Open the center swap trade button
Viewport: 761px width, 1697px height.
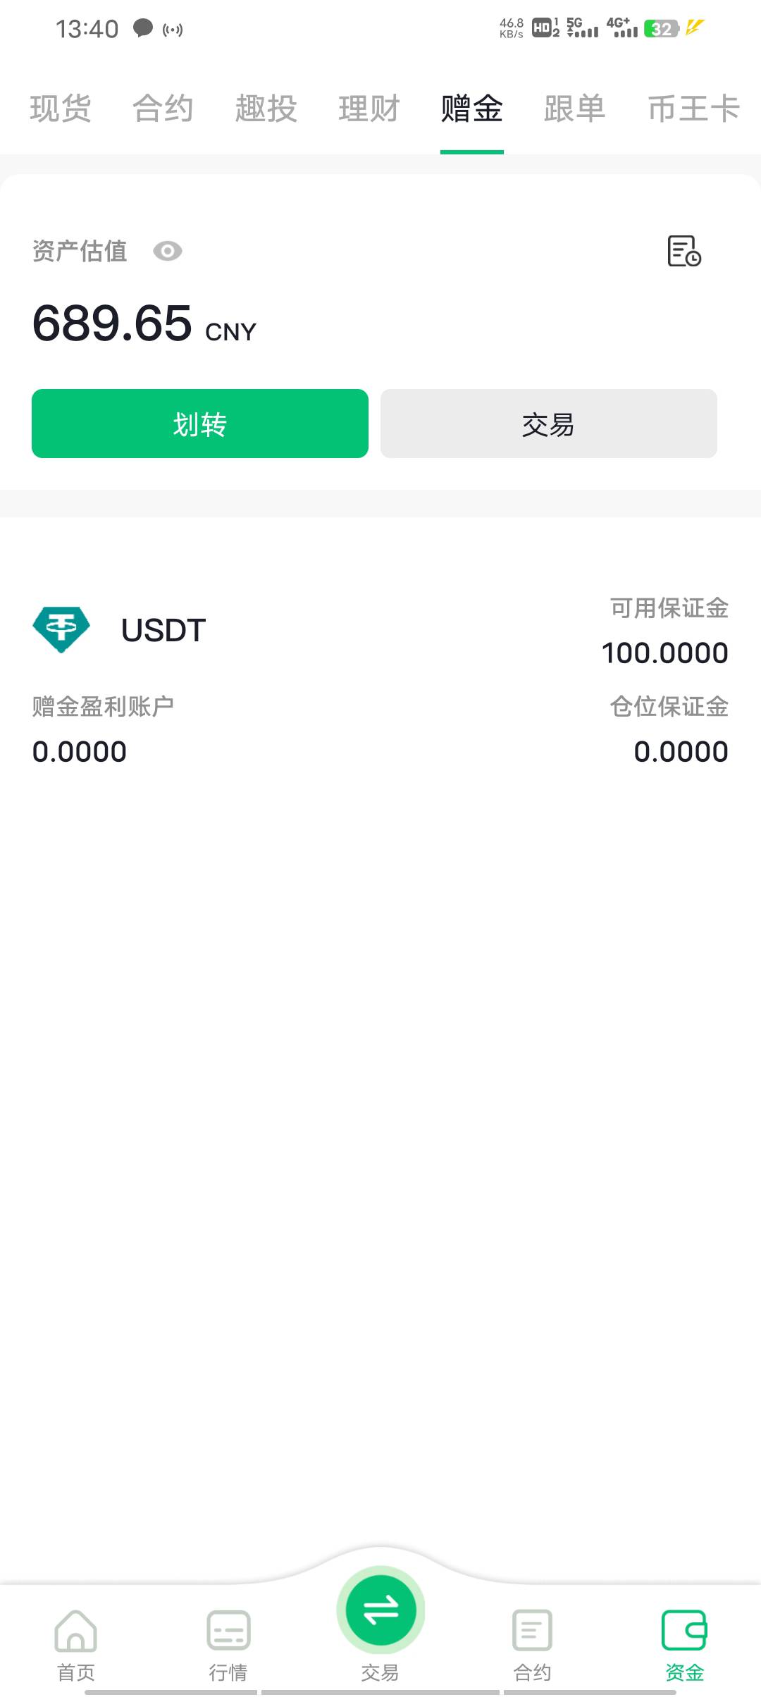coord(380,1610)
